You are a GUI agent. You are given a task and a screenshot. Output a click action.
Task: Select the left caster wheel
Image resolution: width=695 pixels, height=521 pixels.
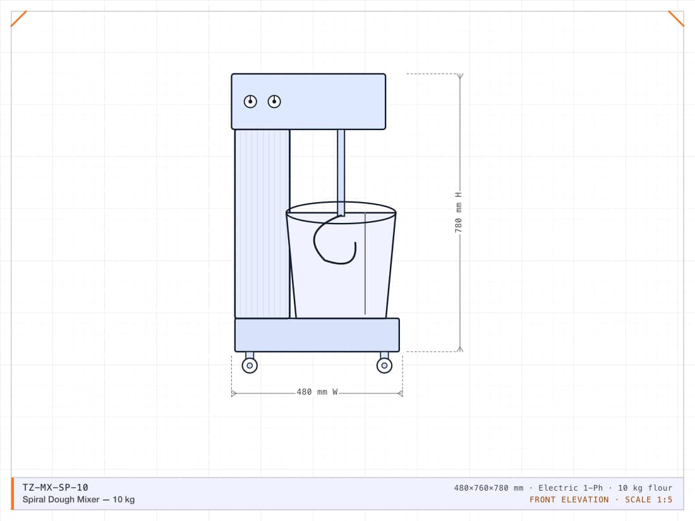click(250, 366)
